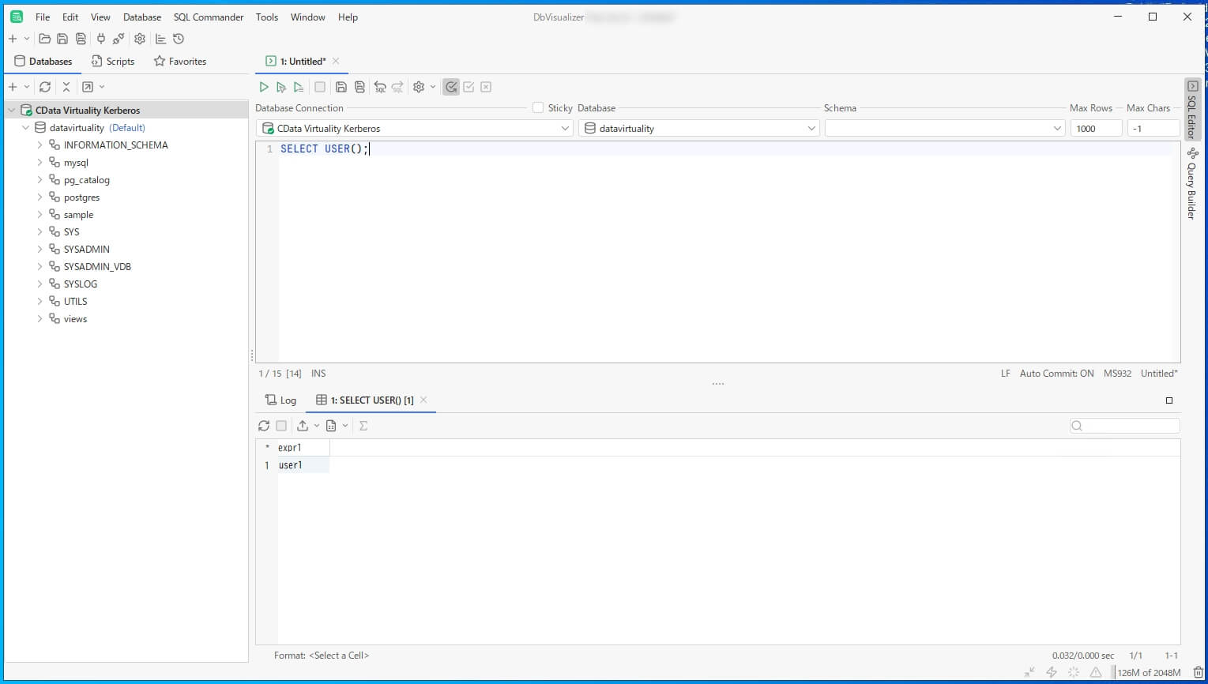
Task: Open the history clock icon in main toolbar
Action: tap(179, 39)
